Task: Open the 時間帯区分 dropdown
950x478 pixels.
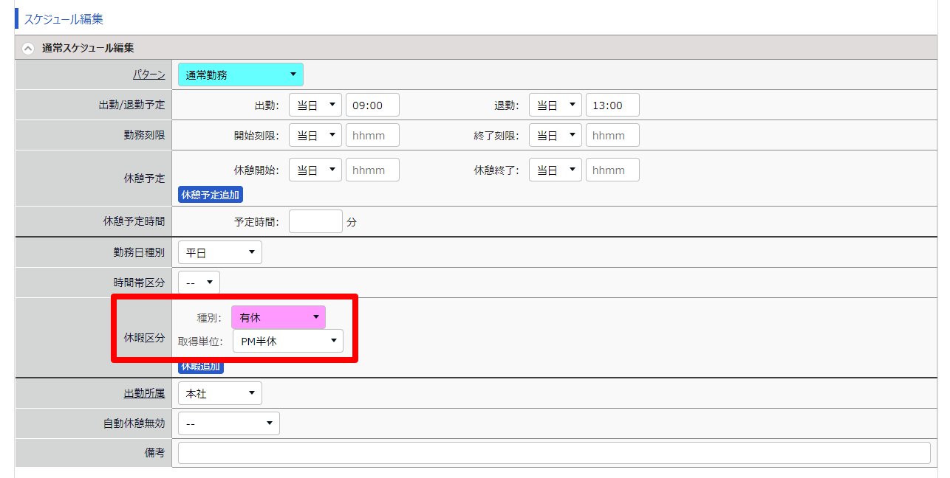Action: pyautogui.click(x=199, y=283)
